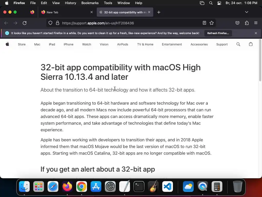The image size is (262, 197).
Task: Open the Accessories navigation link
Action: click(x=199, y=44)
